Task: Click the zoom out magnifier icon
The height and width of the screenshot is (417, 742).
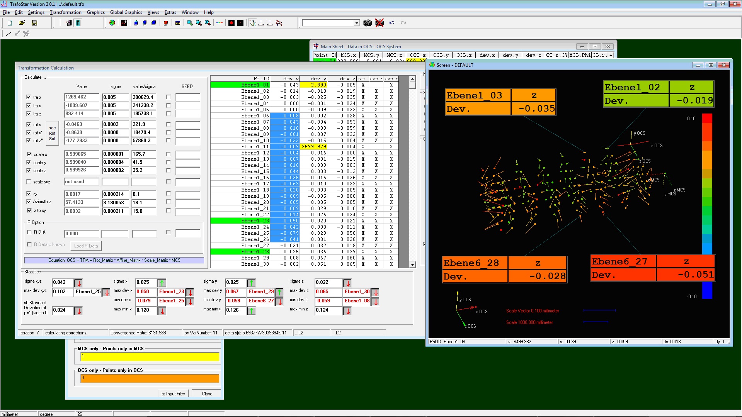Action: [x=199, y=23]
